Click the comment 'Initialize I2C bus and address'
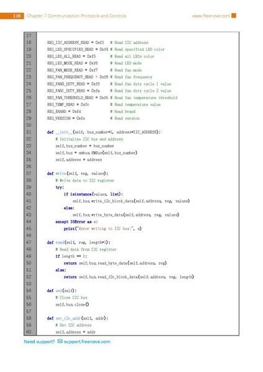This screenshot has width=263, height=372. 89,139
